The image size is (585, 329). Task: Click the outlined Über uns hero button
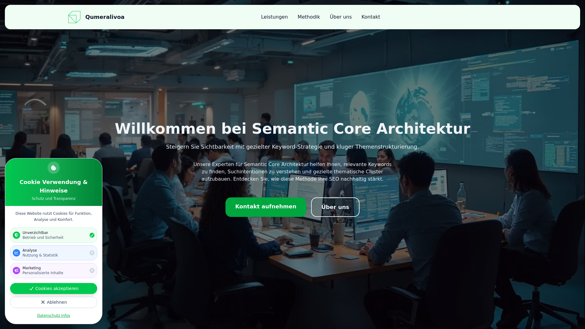click(x=335, y=207)
